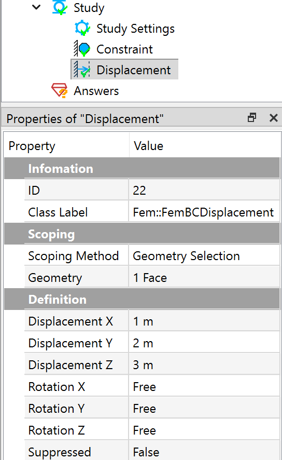Select the Constraint tree item
The height and width of the screenshot is (460, 282).
pyautogui.click(x=124, y=49)
